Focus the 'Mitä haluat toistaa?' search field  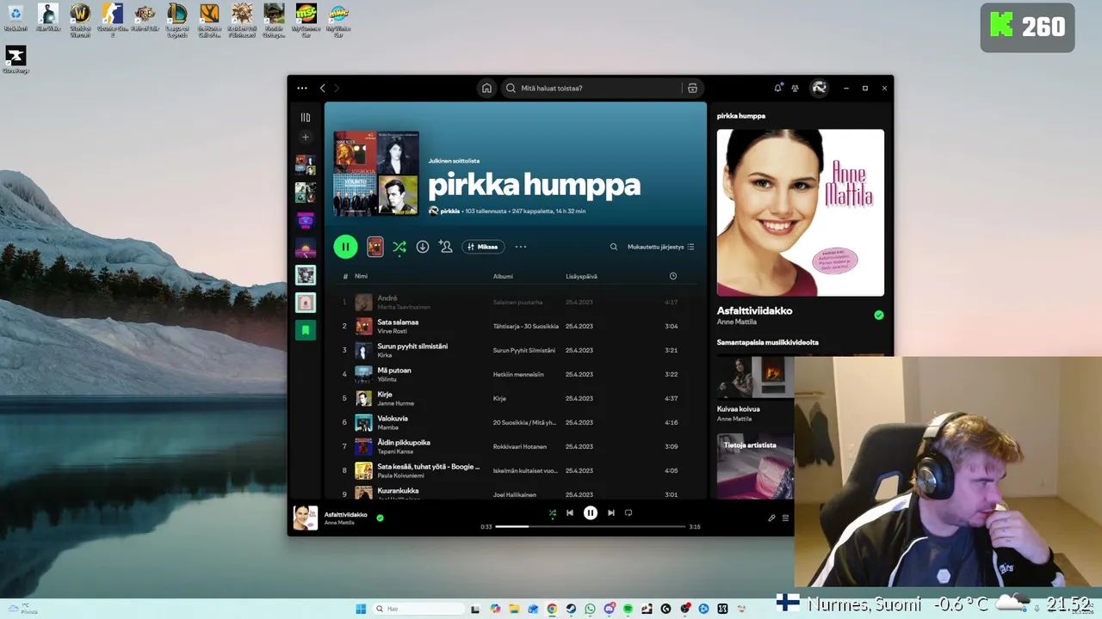tap(592, 88)
